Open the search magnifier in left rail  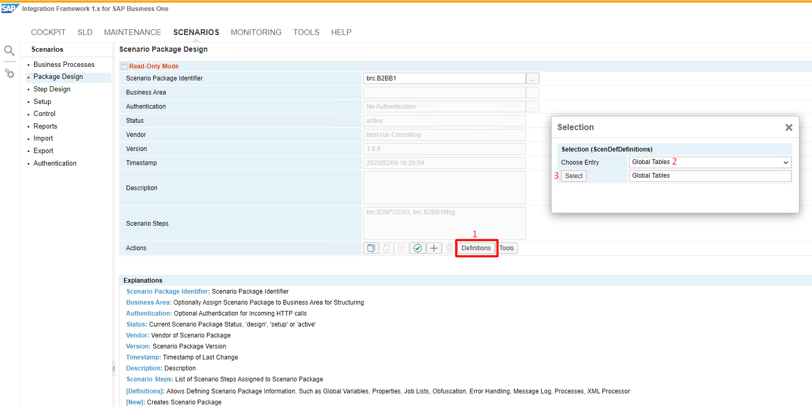click(x=9, y=51)
